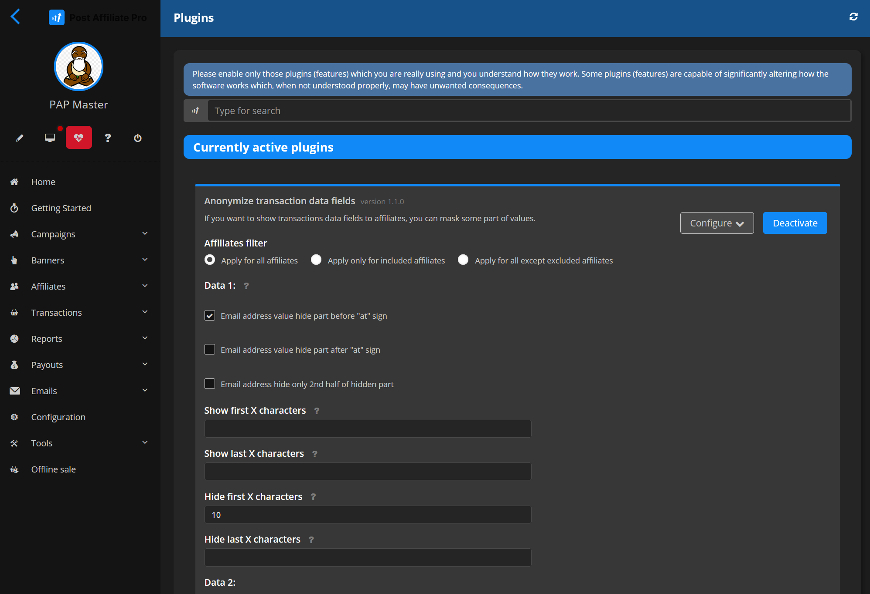Uncheck hide part before "at" sign checkbox
The image size is (870, 594).
(x=210, y=316)
